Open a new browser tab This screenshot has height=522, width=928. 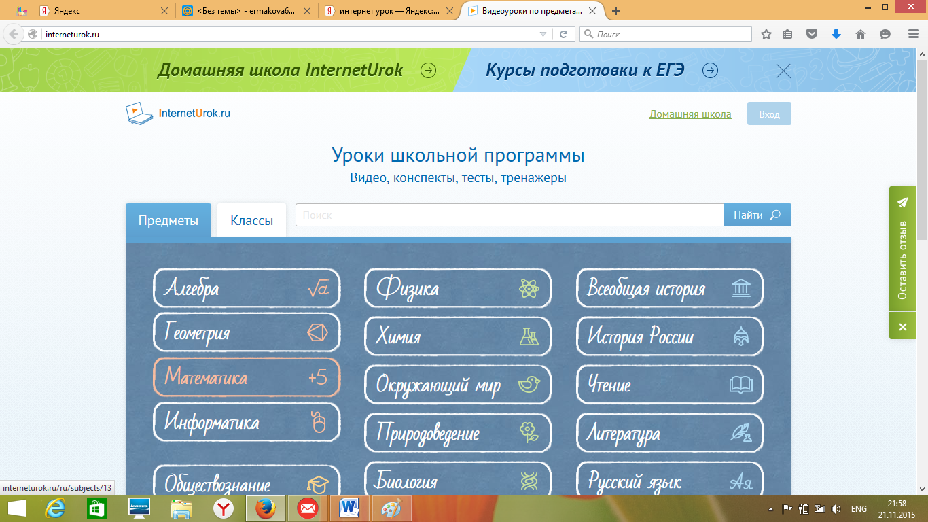616,11
